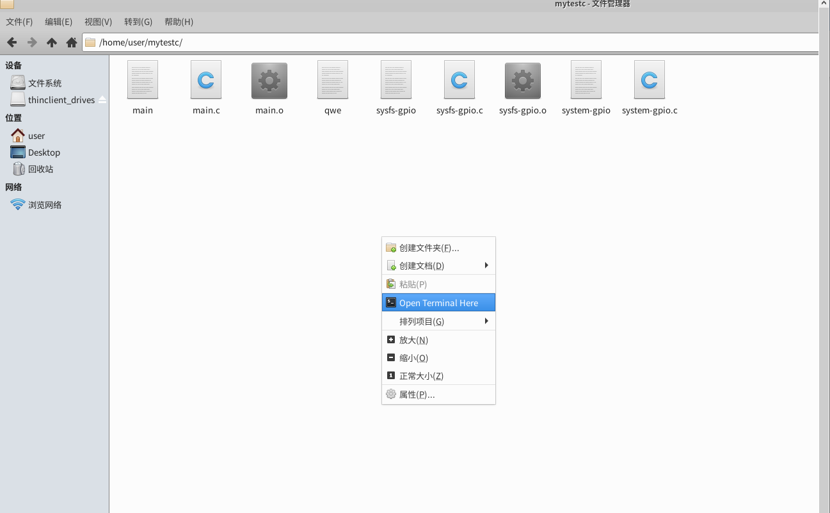This screenshot has width=830, height=513.
Task: Expand the 创建文档 submenu arrow
Action: coord(486,266)
